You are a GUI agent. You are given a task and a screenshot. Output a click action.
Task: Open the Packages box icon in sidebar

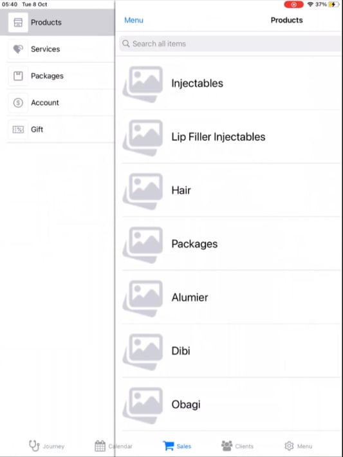18,76
